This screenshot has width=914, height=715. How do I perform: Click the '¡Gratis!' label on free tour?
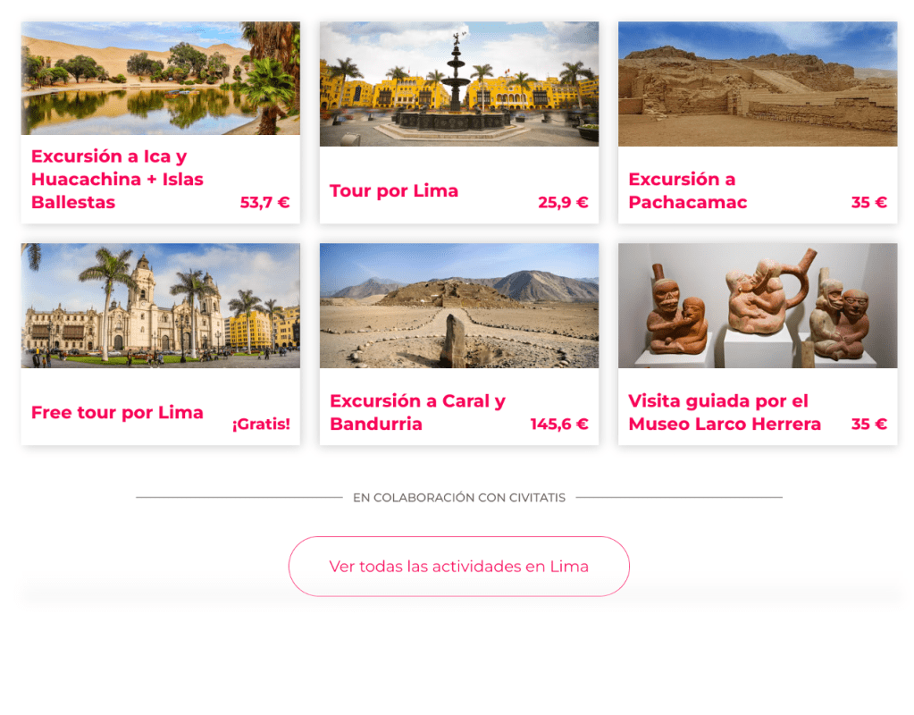(261, 424)
